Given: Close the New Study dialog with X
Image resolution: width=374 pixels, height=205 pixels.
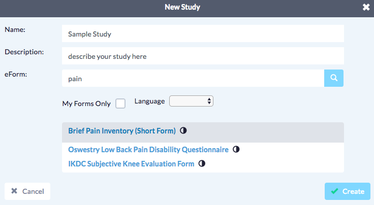Looking at the screenshot, I should (366, 7).
